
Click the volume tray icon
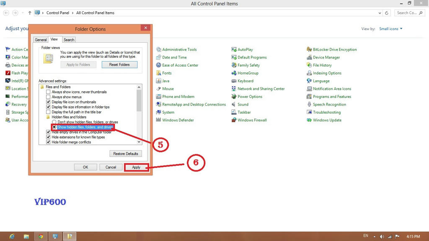(x=382, y=236)
